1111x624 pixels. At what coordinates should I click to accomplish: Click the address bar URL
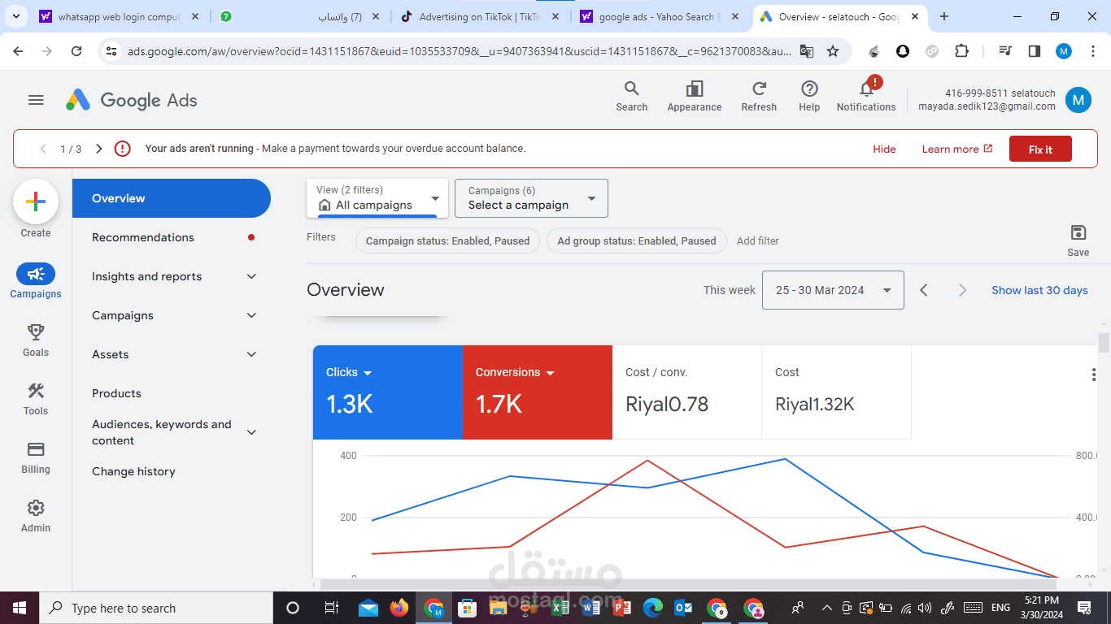point(460,51)
